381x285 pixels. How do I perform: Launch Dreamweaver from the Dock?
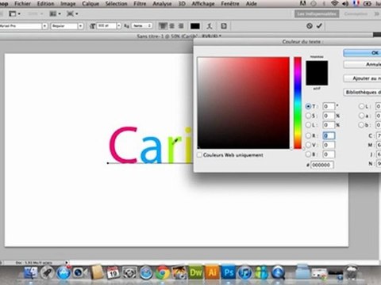[196, 272]
